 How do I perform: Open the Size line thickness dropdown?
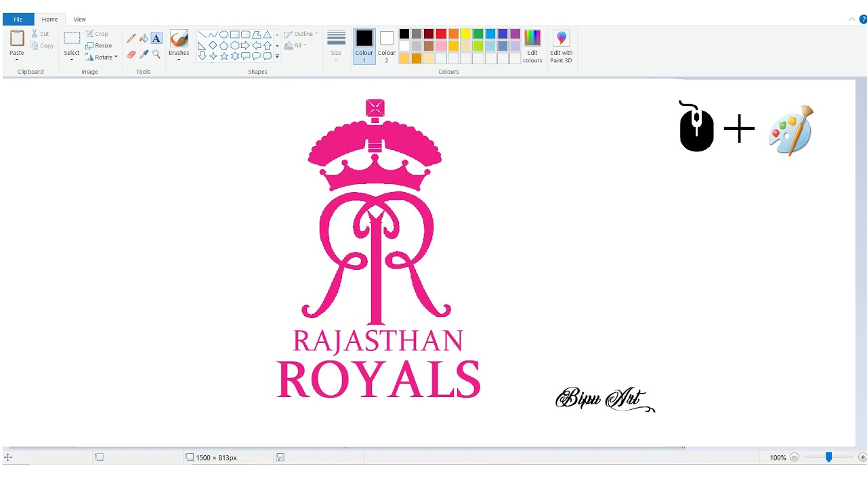(x=336, y=47)
